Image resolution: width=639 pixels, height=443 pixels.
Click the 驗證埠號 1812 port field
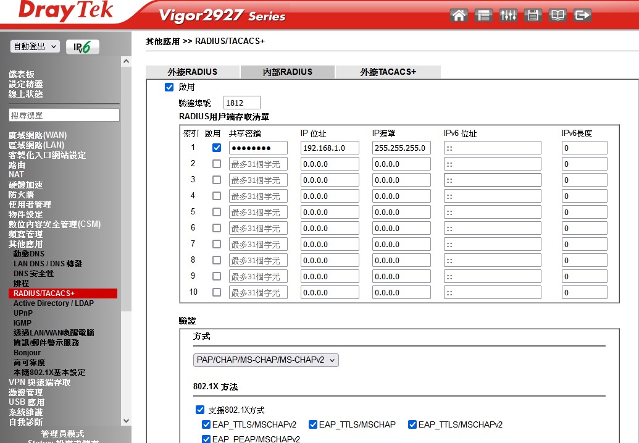tap(241, 103)
